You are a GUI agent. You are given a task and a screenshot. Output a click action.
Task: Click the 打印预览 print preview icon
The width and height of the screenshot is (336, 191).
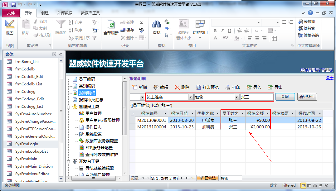point(198,87)
